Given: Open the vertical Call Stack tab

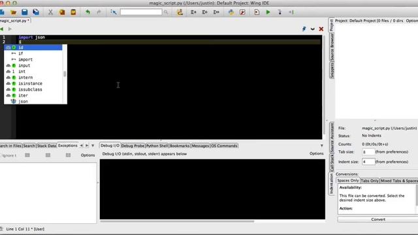Looking at the screenshot, I should (x=332, y=163).
